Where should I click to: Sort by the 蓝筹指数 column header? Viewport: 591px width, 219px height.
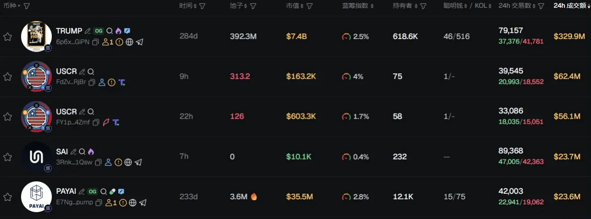(357, 6)
